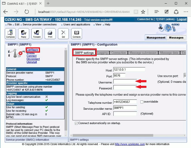Go back with the browser back arrow
This screenshot has width=191, height=148.
pos(6,12)
